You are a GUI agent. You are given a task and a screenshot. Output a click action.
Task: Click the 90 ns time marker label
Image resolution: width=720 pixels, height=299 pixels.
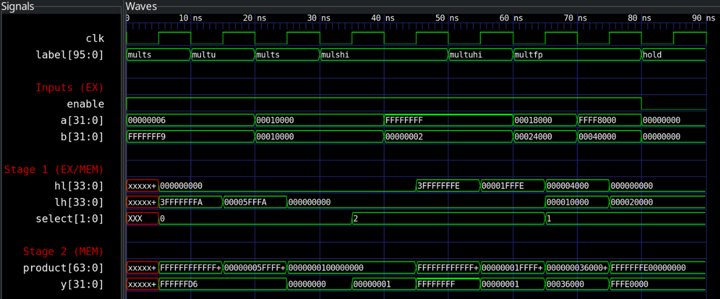pyautogui.click(x=704, y=18)
